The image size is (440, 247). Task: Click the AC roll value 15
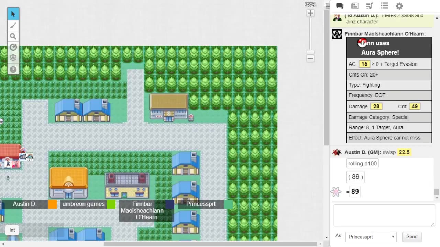pos(364,64)
